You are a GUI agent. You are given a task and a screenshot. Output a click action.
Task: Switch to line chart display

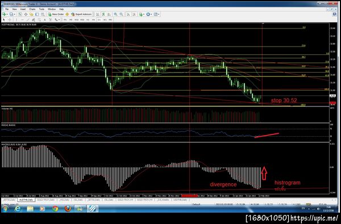point(109,14)
